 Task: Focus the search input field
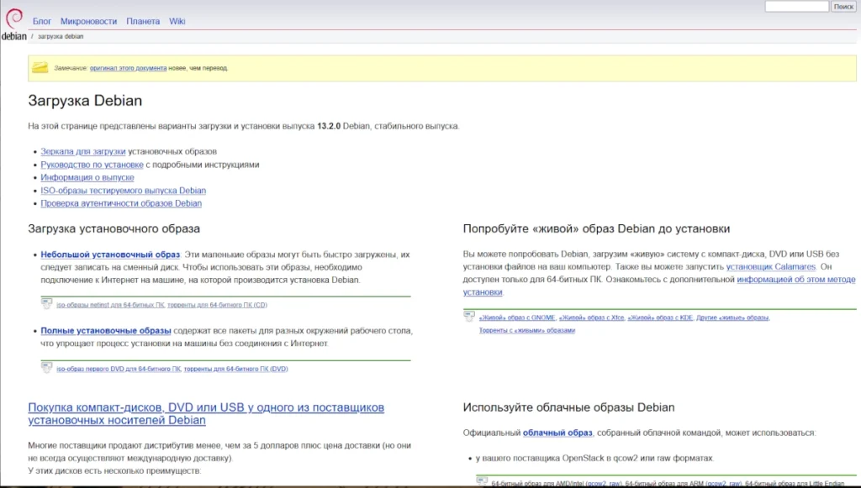pos(797,7)
